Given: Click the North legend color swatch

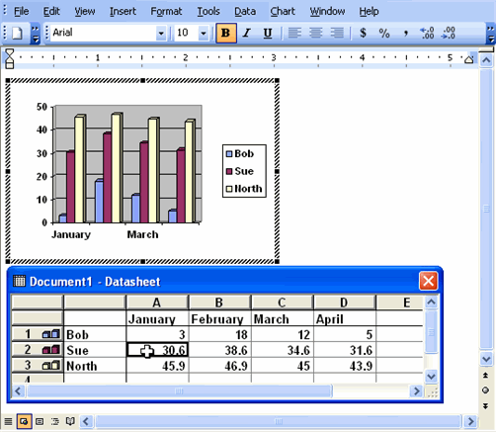Looking at the screenshot, I should click(229, 189).
